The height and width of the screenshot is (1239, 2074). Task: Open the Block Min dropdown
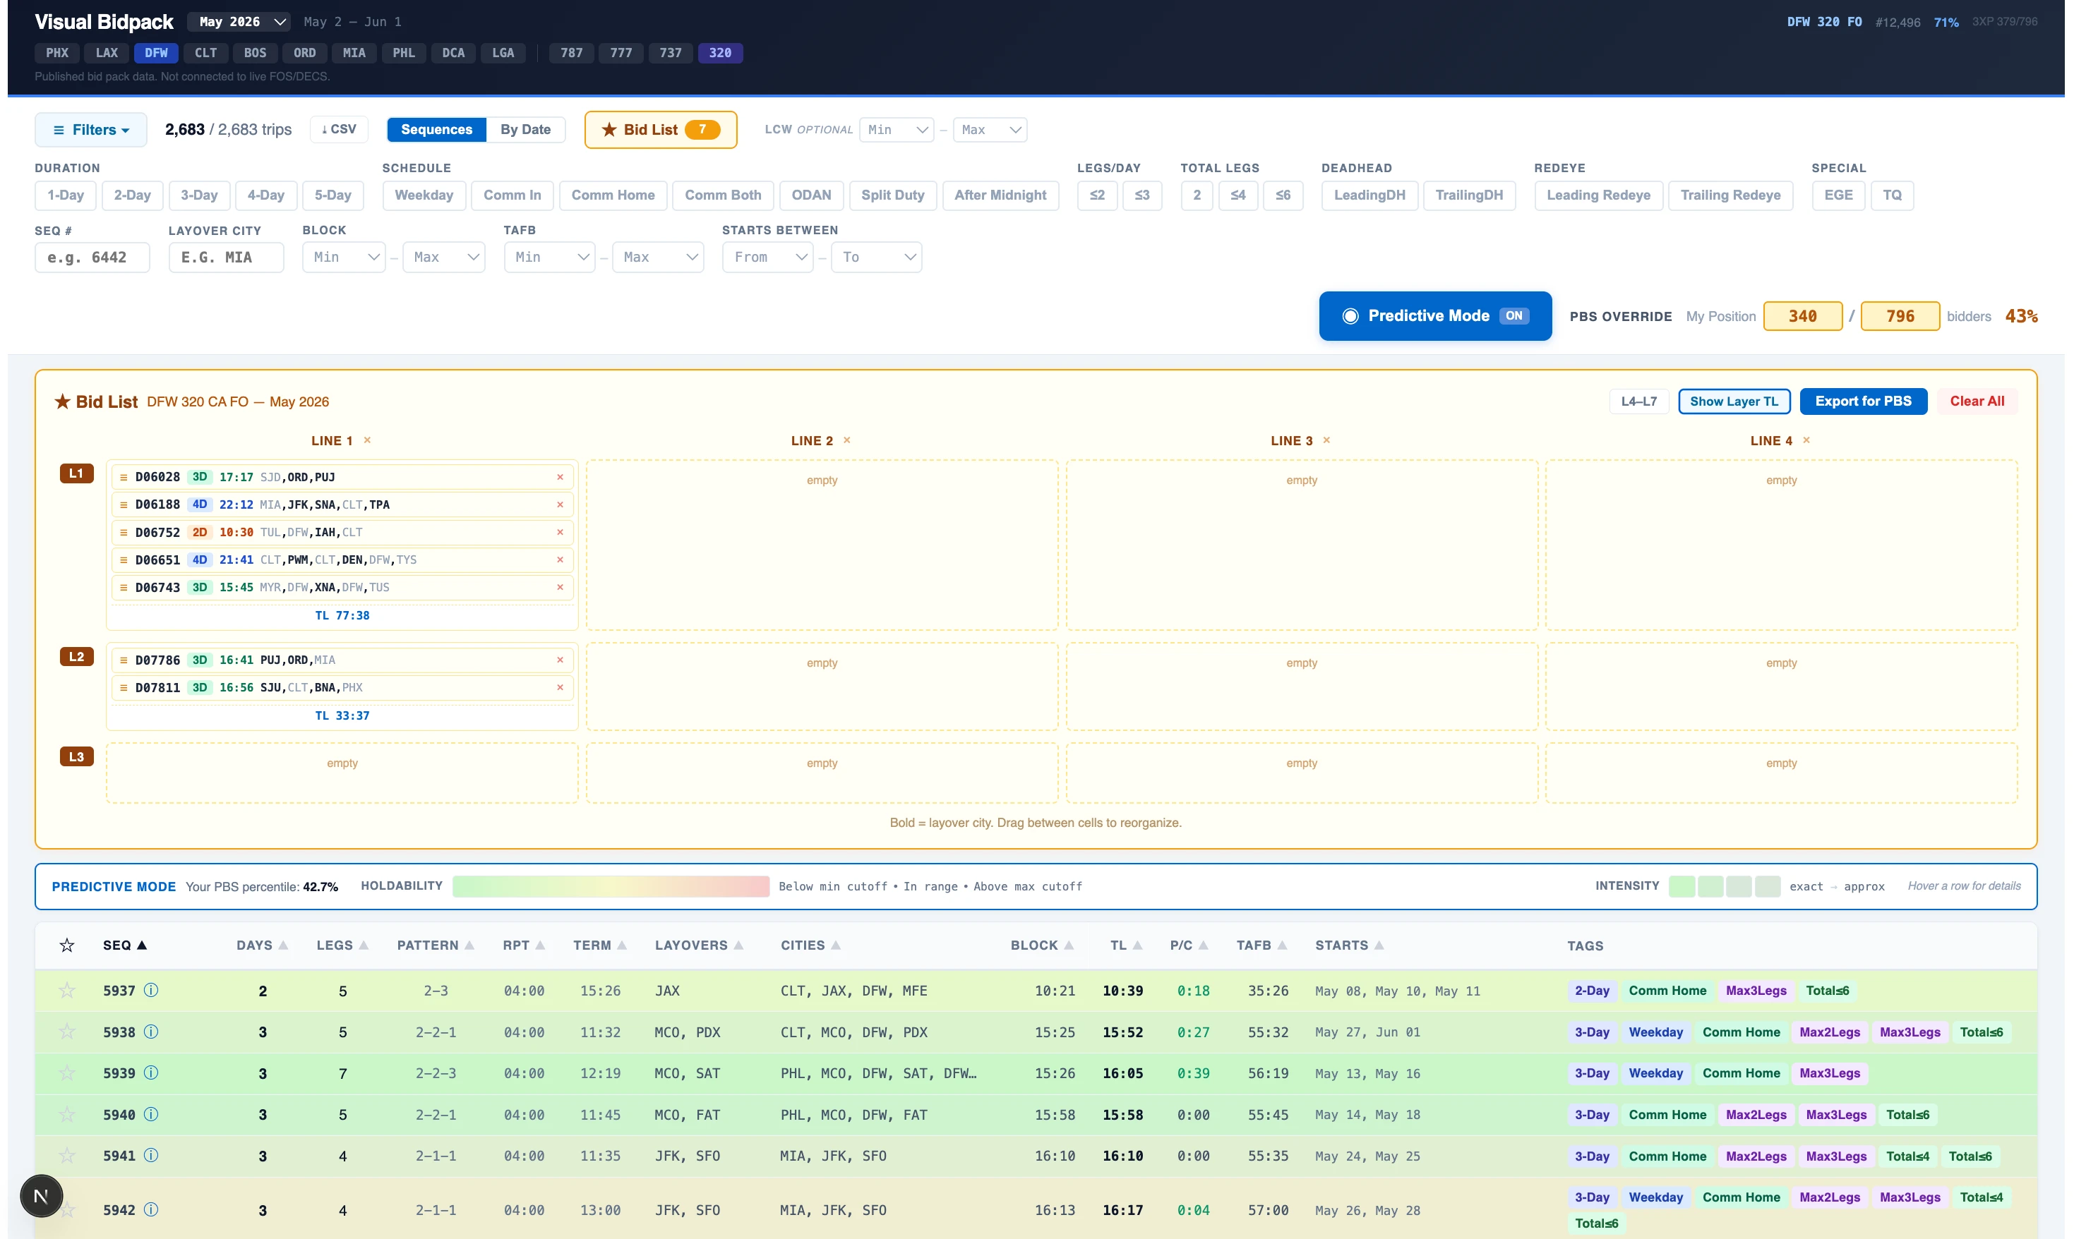(x=344, y=257)
